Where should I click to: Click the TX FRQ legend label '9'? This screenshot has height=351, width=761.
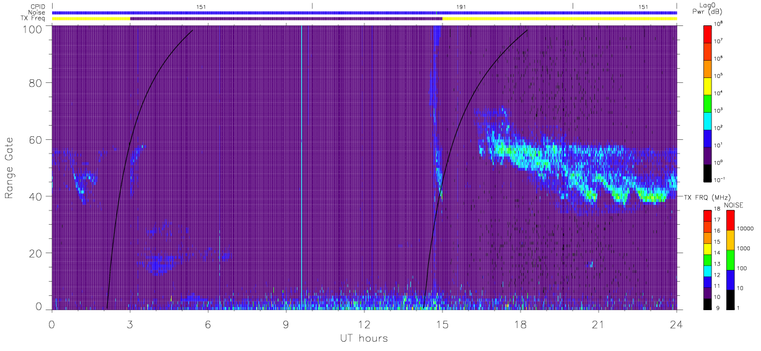[716, 308]
